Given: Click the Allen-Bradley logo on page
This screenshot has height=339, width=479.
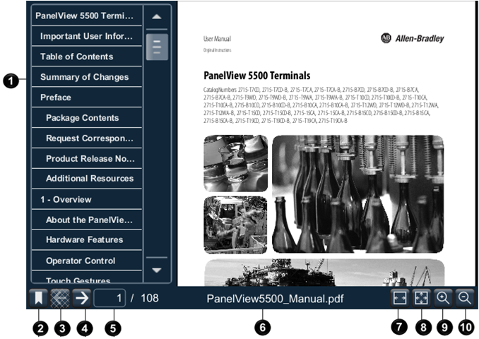Looking at the screenshot, I should [x=413, y=38].
